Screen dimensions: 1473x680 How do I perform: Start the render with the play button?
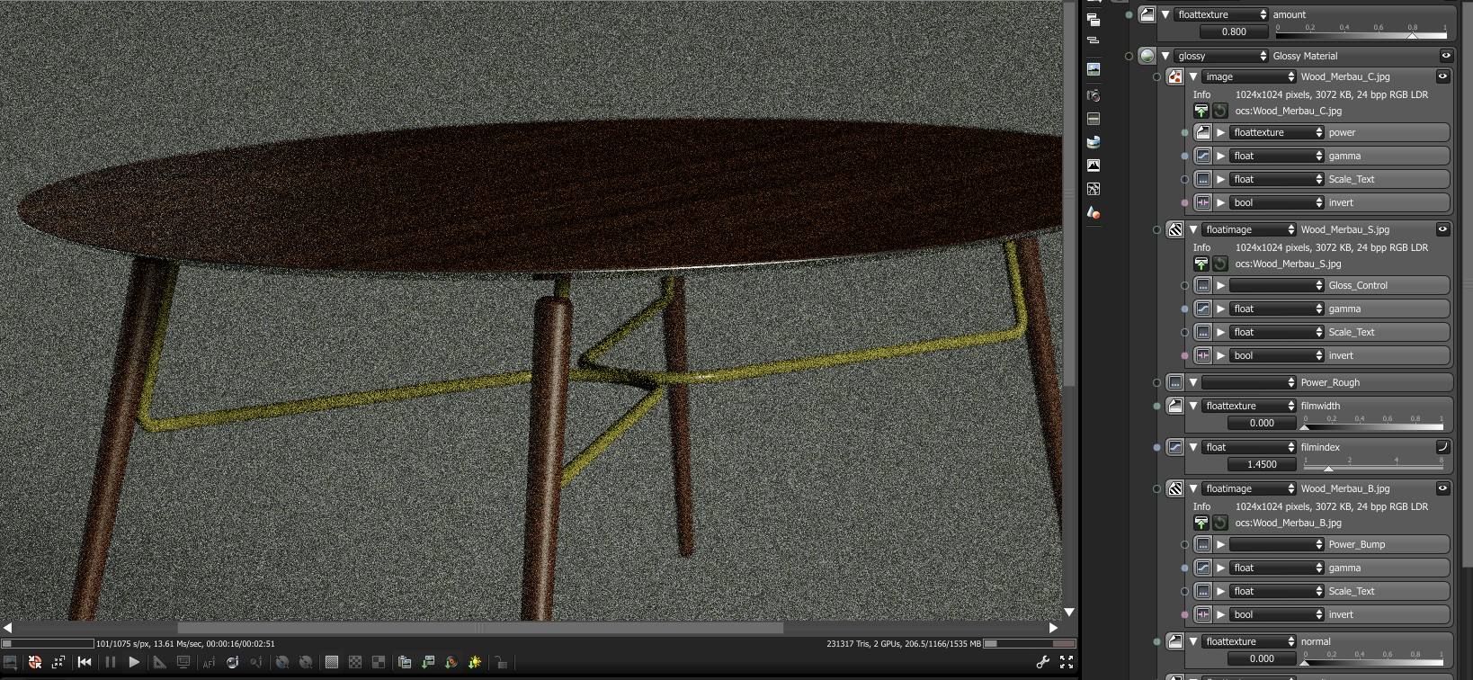[134, 662]
